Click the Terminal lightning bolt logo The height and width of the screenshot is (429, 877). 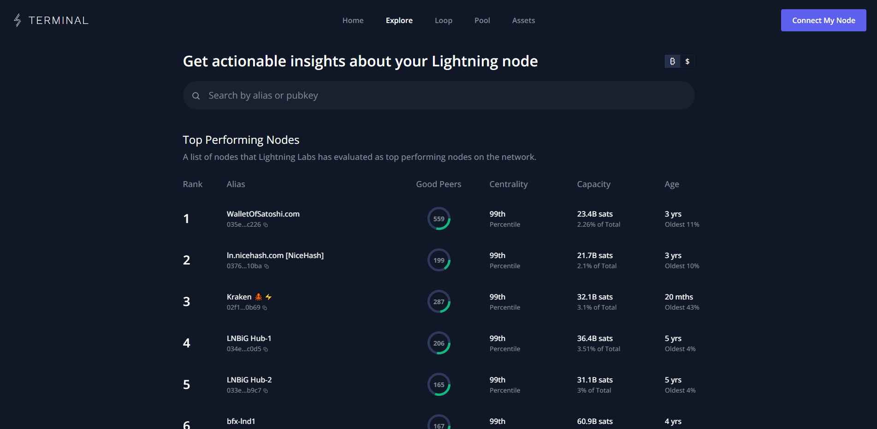tap(18, 20)
